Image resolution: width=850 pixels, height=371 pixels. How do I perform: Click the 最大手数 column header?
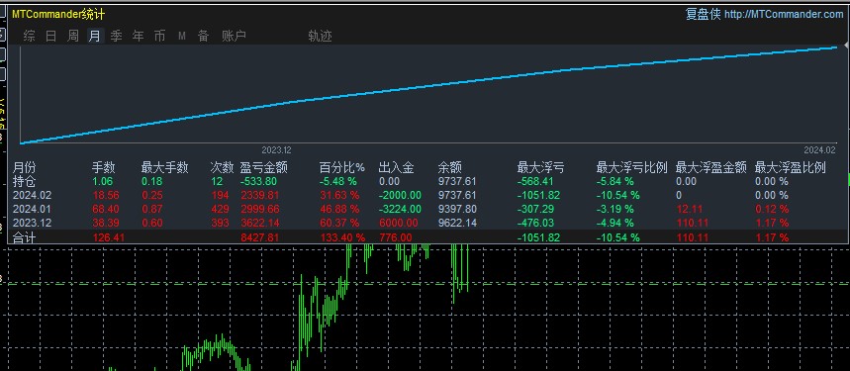tap(165, 168)
